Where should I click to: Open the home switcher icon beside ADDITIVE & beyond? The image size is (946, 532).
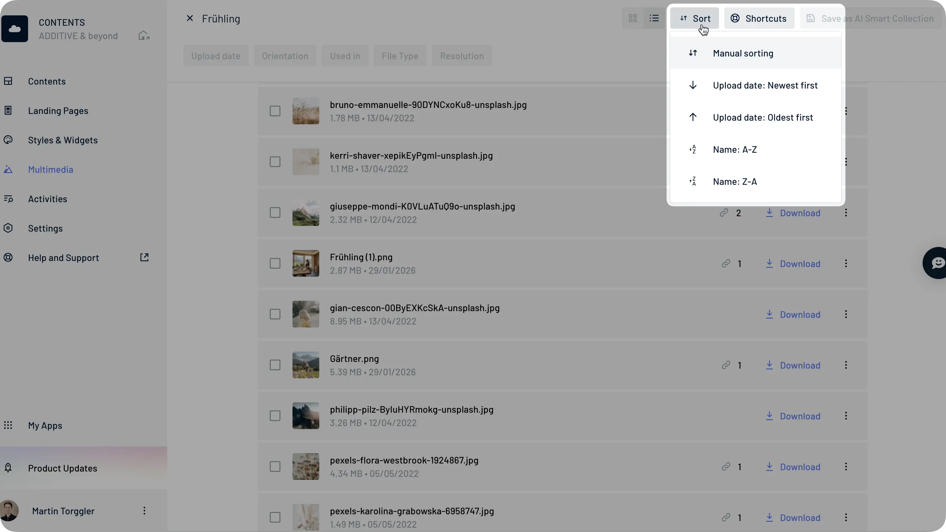click(x=144, y=36)
